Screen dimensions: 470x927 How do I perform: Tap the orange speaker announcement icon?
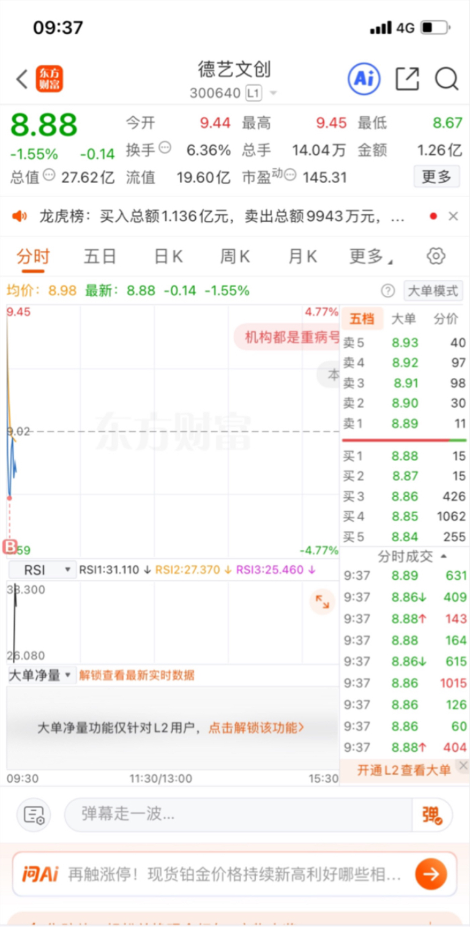click(x=20, y=216)
